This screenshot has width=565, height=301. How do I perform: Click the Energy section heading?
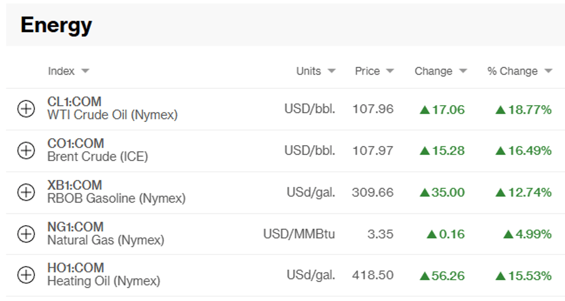click(x=56, y=25)
